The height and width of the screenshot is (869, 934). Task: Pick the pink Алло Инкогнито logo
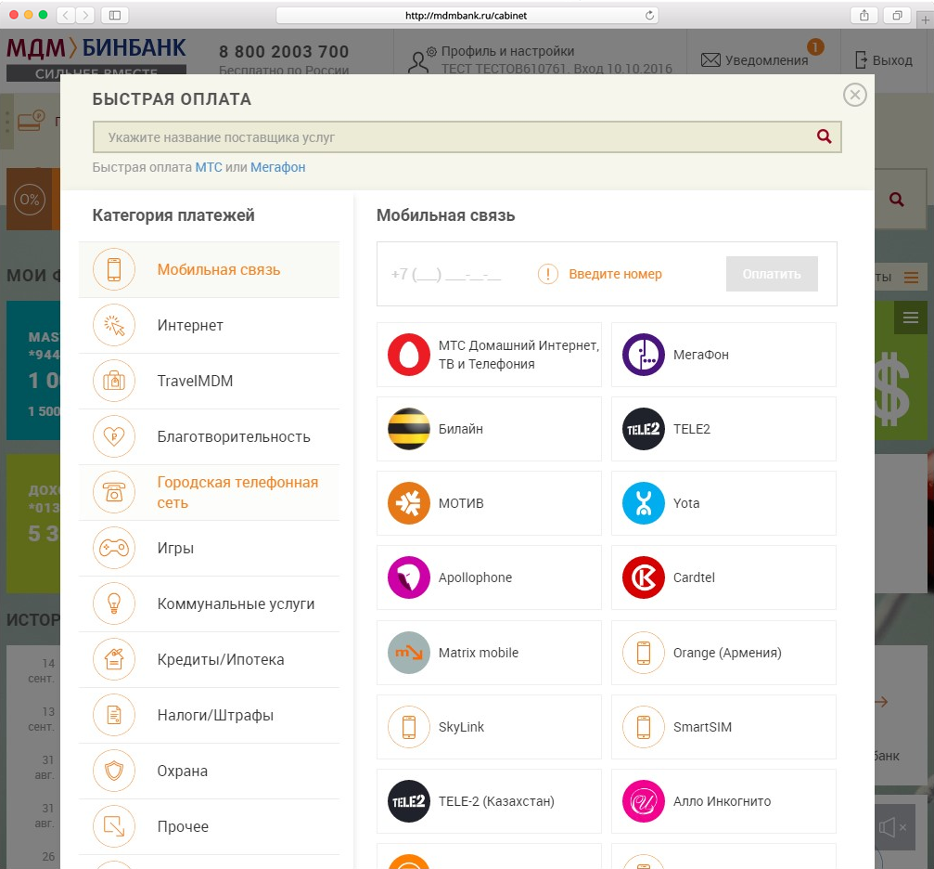tap(644, 801)
